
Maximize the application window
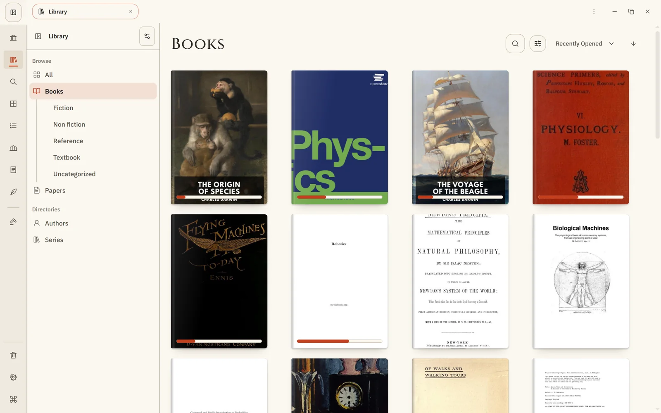pyautogui.click(x=631, y=12)
